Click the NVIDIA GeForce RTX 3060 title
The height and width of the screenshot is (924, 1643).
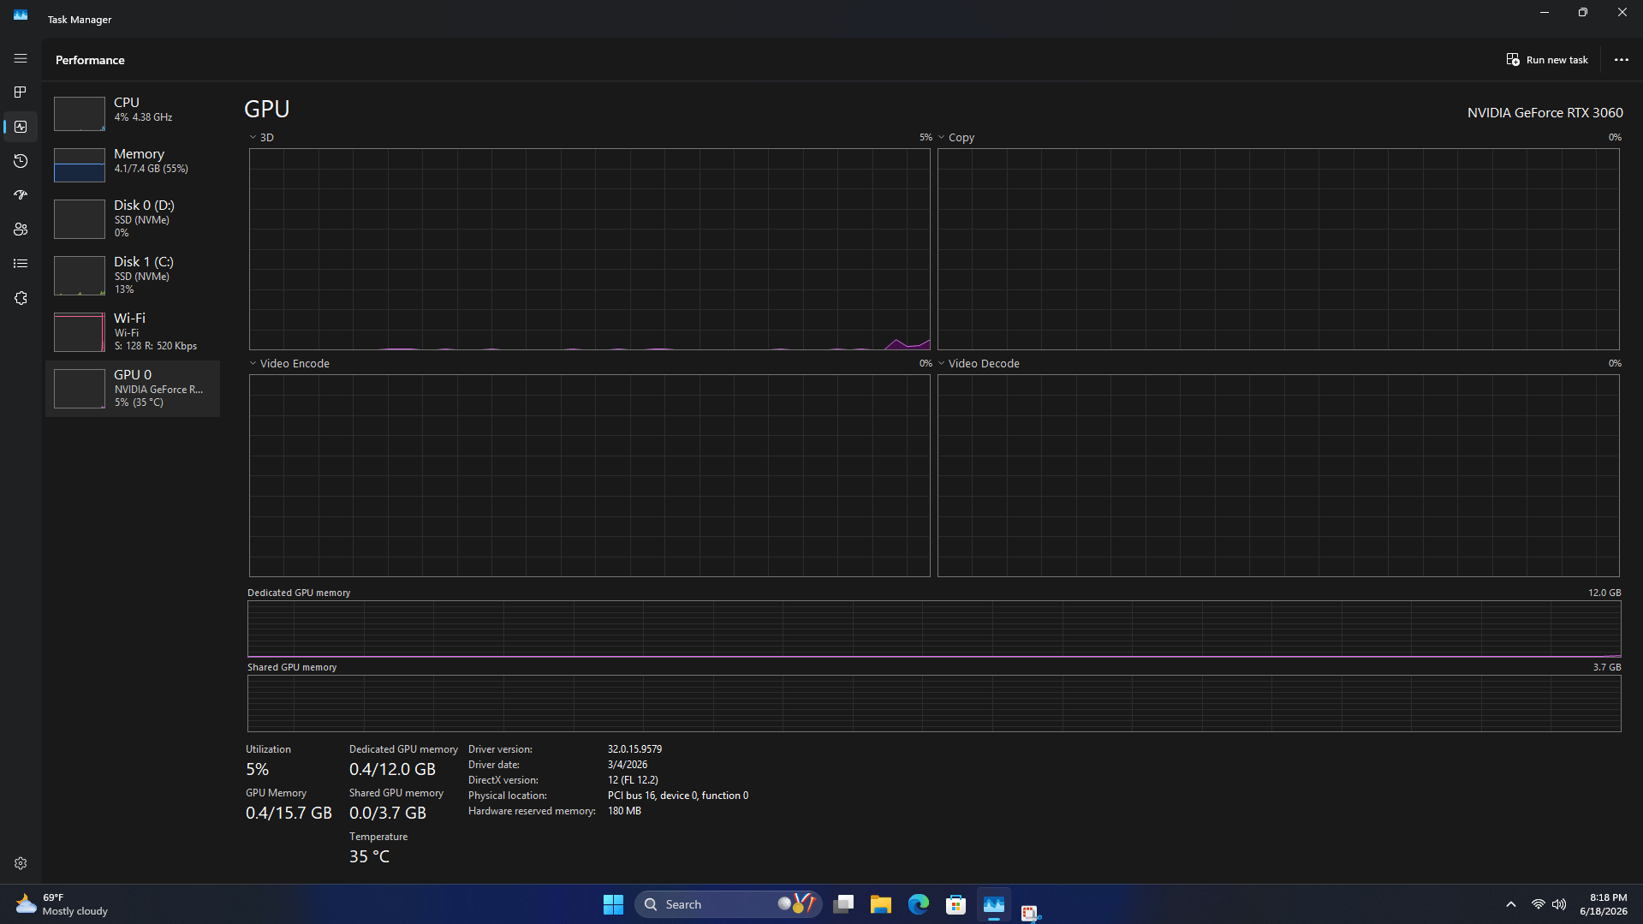coord(1545,113)
